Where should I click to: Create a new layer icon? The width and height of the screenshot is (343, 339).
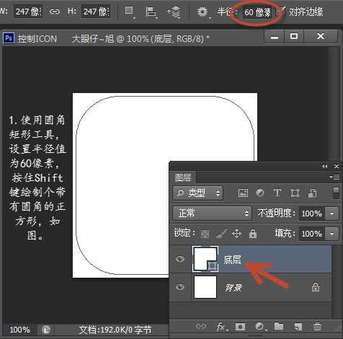pos(298,327)
